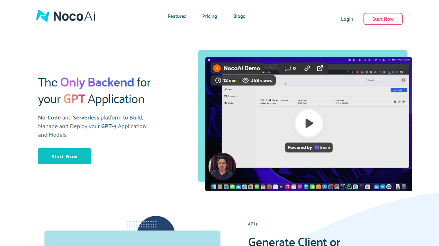Click the red delete icon on Cold Email Model row
This screenshot has height=246, width=439.
(x=404, y=102)
